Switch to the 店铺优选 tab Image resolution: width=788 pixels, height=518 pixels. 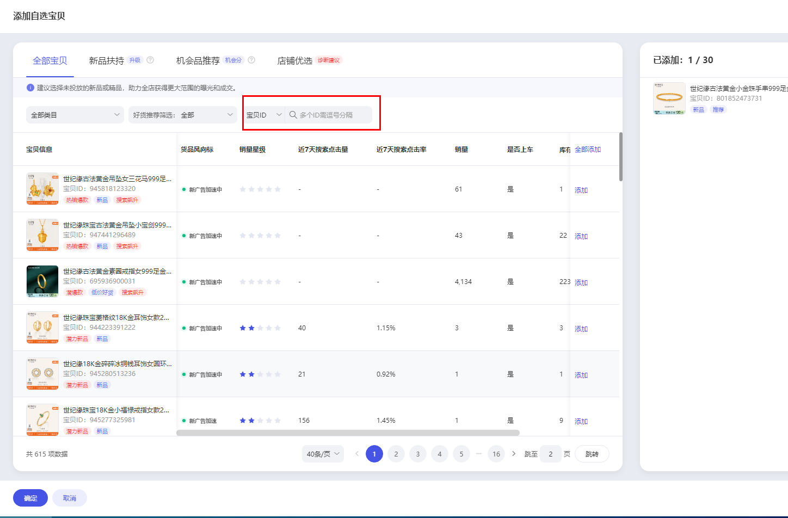tap(295, 60)
